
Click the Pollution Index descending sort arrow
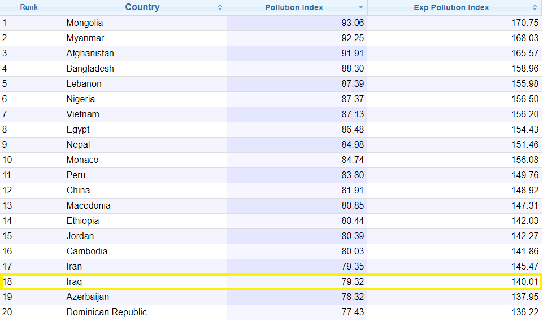pos(360,7)
